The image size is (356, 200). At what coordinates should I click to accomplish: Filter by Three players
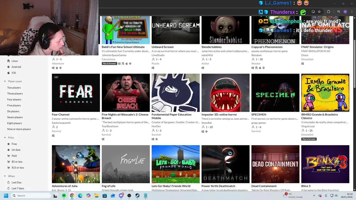(x=15, y=94)
